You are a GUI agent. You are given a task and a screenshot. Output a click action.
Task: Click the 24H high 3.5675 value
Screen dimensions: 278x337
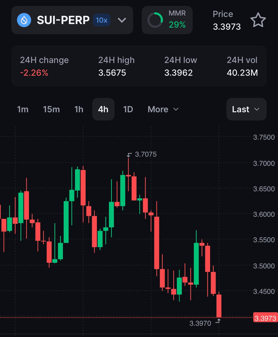point(112,73)
